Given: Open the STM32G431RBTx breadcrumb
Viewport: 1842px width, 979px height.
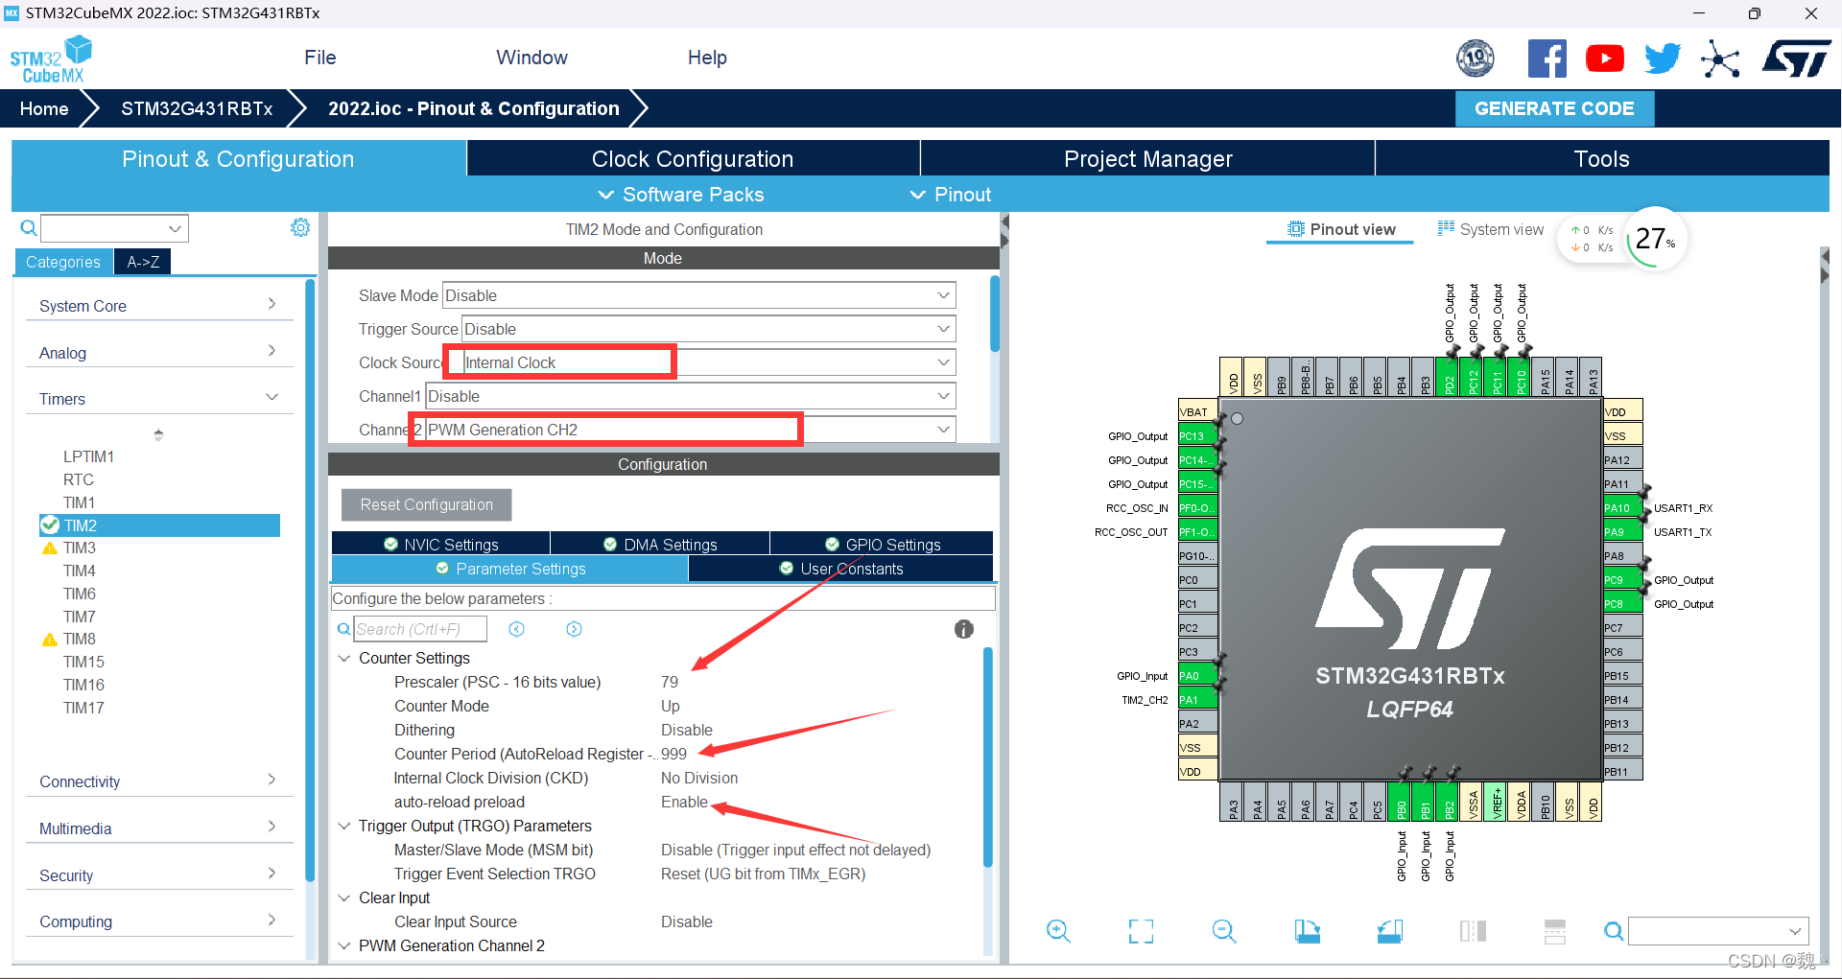Looking at the screenshot, I should click(x=197, y=108).
